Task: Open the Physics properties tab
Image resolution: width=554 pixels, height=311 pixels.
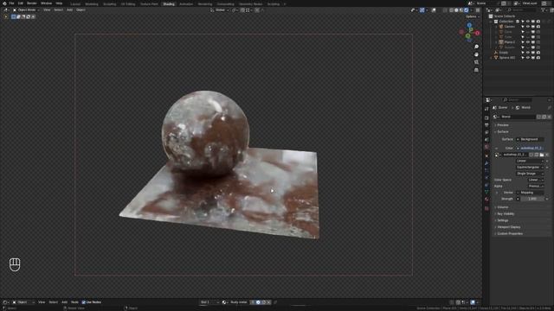Action: pos(486,178)
